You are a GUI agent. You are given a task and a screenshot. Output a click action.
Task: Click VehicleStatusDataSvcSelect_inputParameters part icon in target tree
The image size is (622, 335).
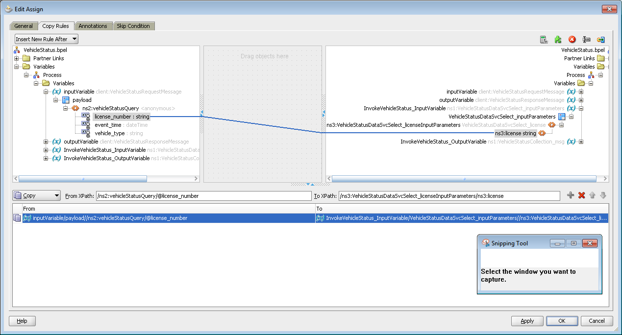[x=562, y=117]
